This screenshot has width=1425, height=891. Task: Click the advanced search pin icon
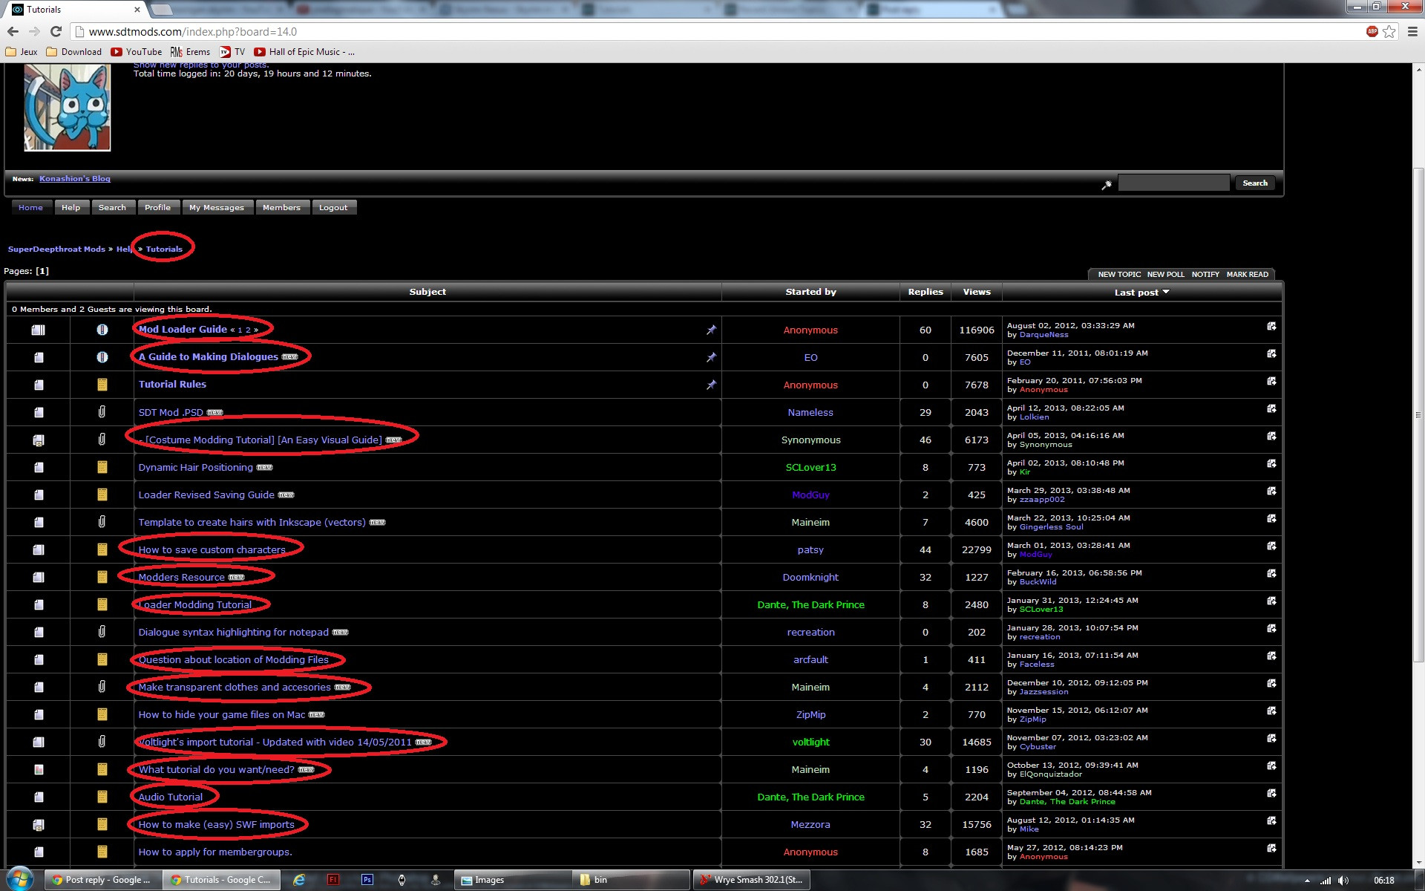1106,184
